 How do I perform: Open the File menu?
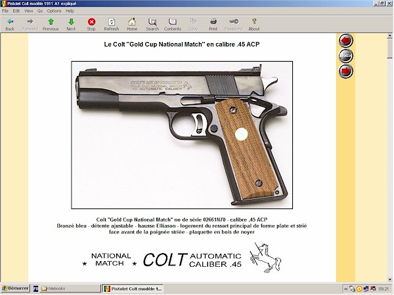point(5,10)
